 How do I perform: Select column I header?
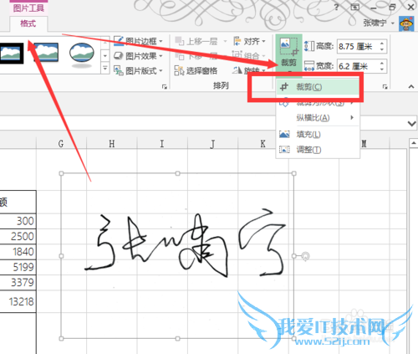[162, 144]
